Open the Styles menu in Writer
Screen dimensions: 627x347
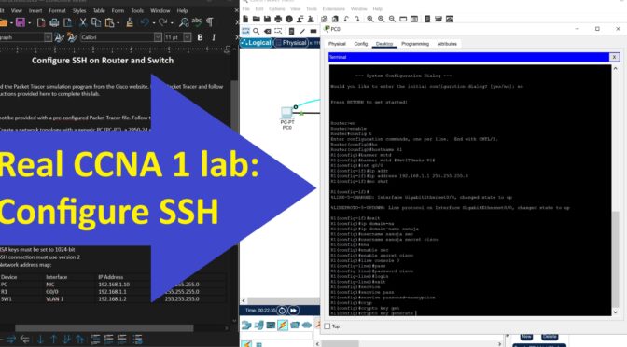pos(79,11)
